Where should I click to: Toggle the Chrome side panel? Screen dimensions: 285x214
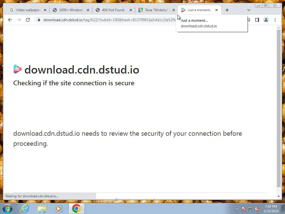tap(257, 20)
